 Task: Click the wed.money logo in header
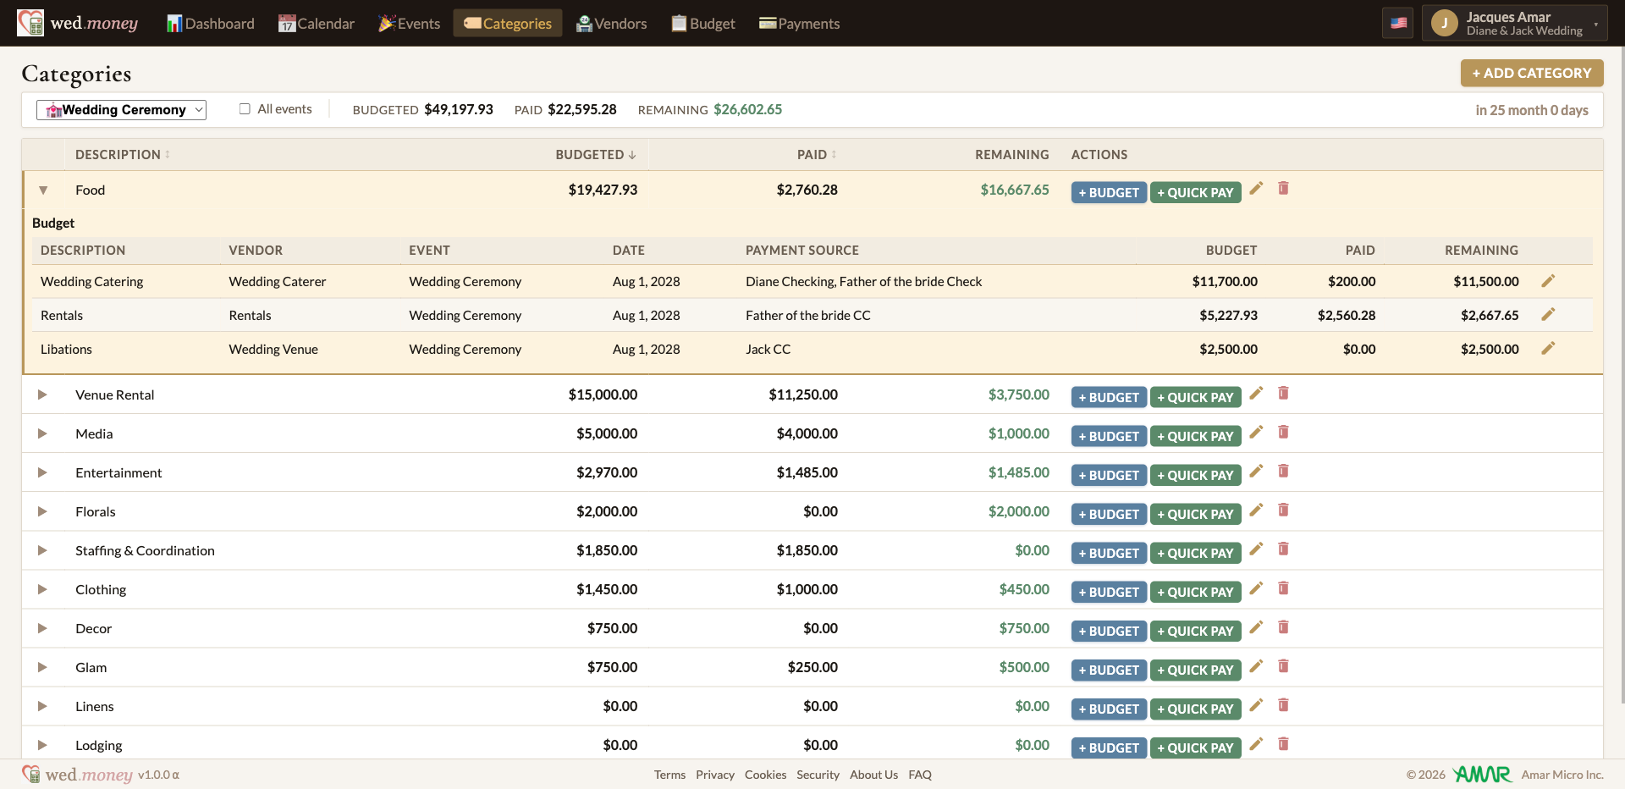point(78,23)
